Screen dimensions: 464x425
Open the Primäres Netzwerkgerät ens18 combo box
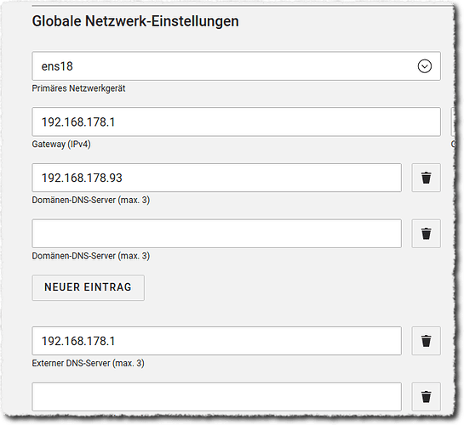click(236, 66)
